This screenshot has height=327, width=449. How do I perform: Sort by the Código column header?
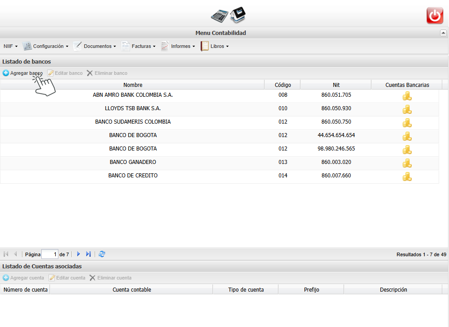(x=282, y=85)
